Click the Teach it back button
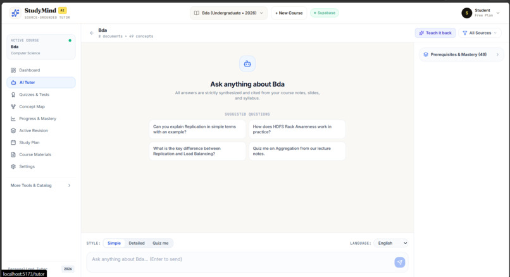 [435, 33]
